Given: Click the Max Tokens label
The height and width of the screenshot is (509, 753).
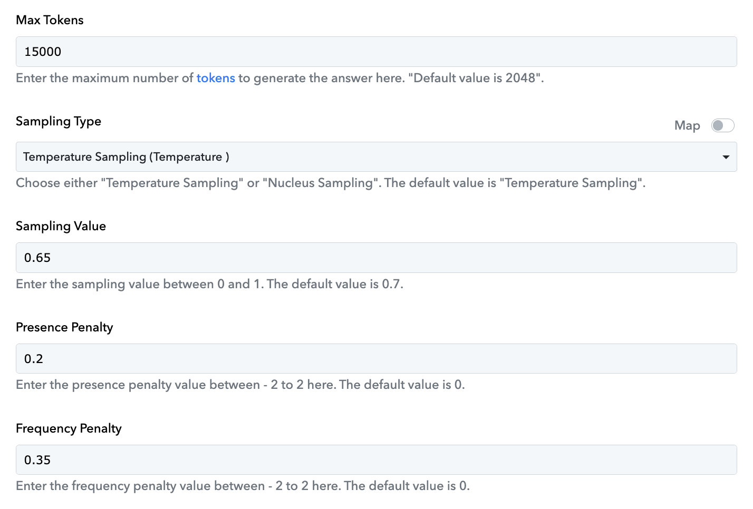Looking at the screenshot, I should coord(50,20).
